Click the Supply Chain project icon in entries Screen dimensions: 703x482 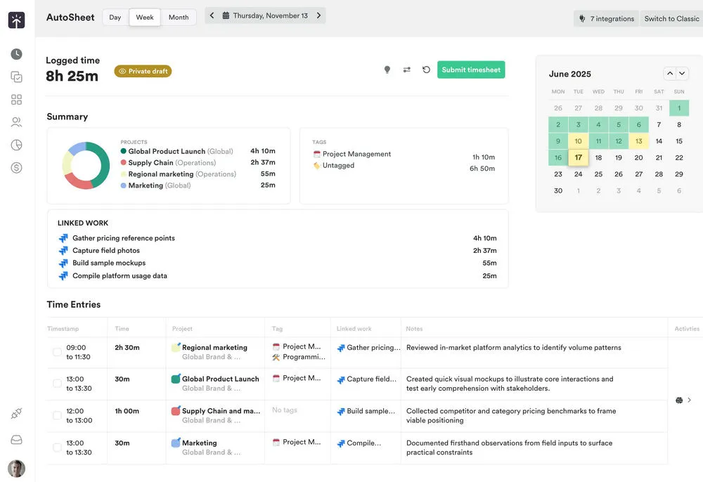pyautogui.click(x=176, y=411)
